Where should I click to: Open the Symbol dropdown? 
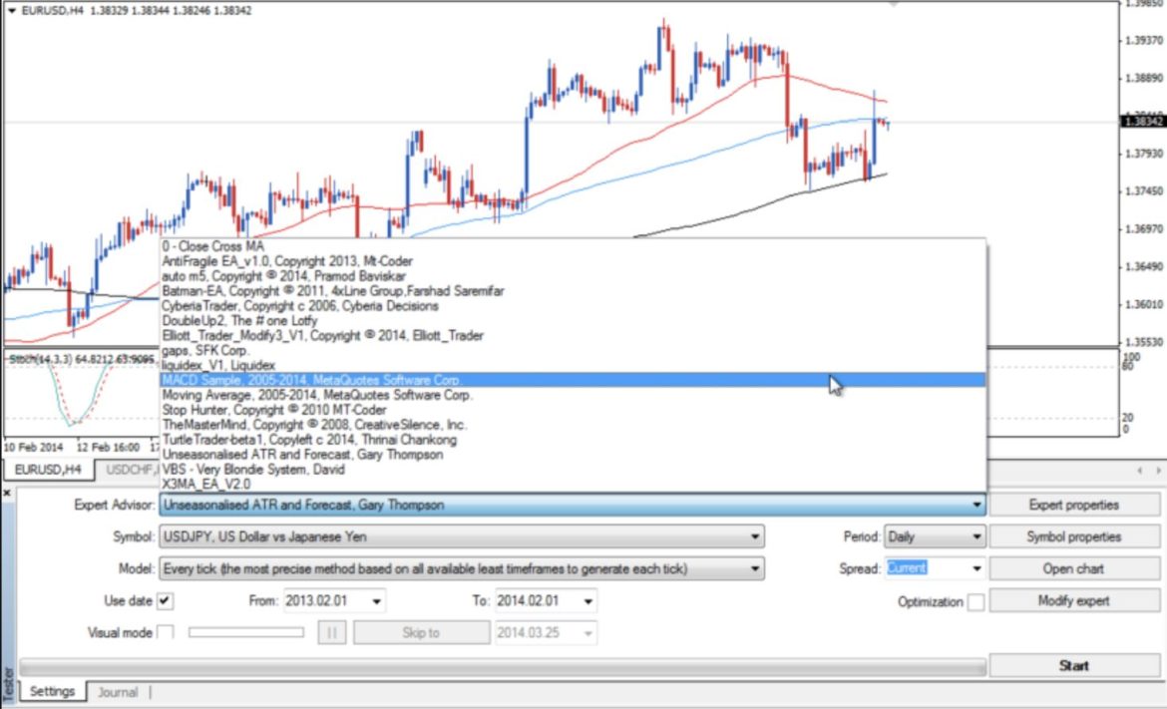point(756,535)
